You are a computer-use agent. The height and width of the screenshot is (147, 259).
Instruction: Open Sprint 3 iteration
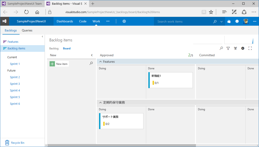click(15, 84)
